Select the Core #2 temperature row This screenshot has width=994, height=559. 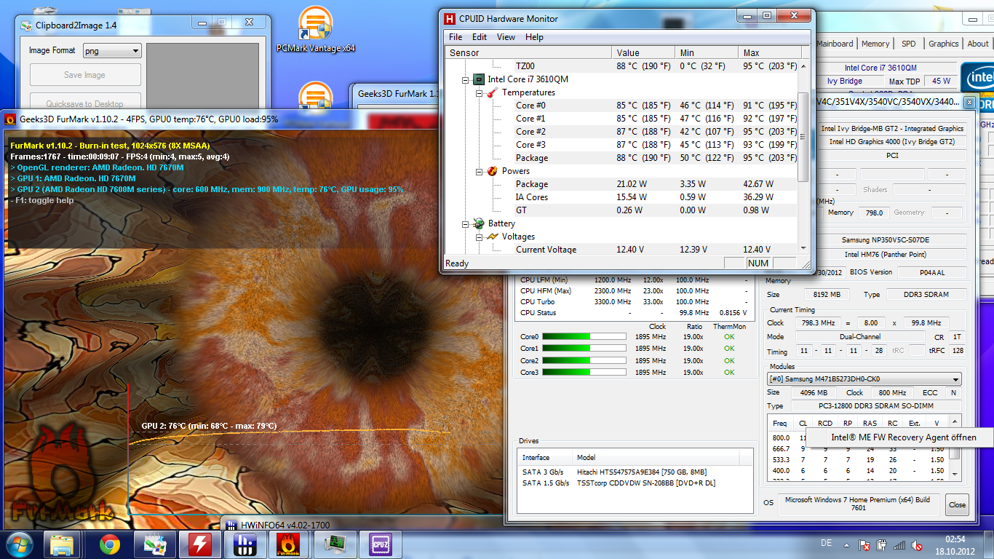click(x=621, y=132)
